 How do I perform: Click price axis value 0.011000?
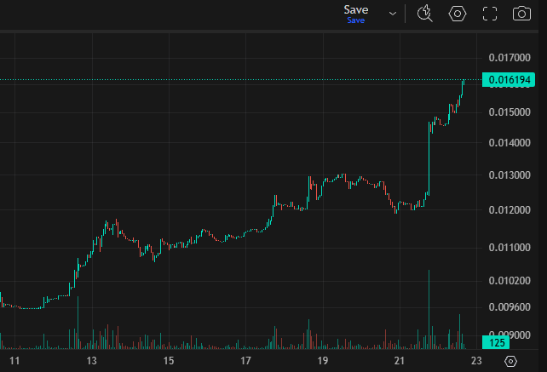coord(510,248)
